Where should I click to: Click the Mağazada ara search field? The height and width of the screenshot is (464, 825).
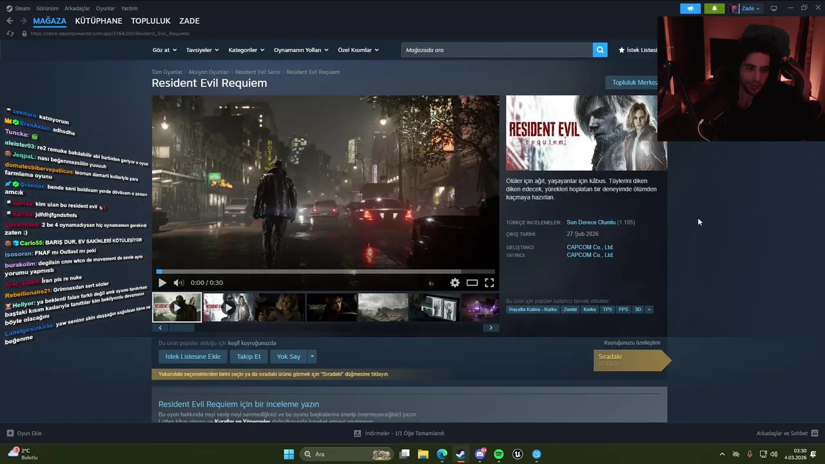(x=497, y=50)
